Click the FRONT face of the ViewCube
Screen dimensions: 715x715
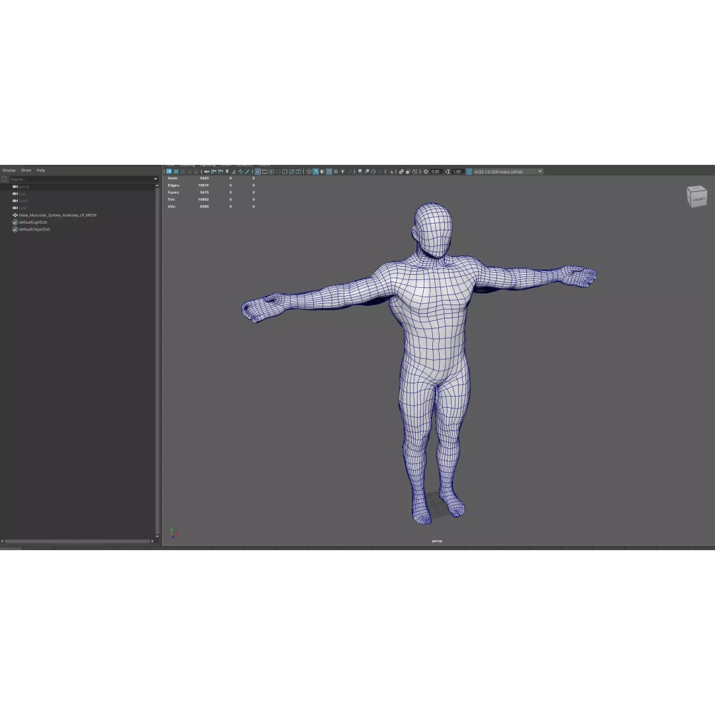point(698,199)
